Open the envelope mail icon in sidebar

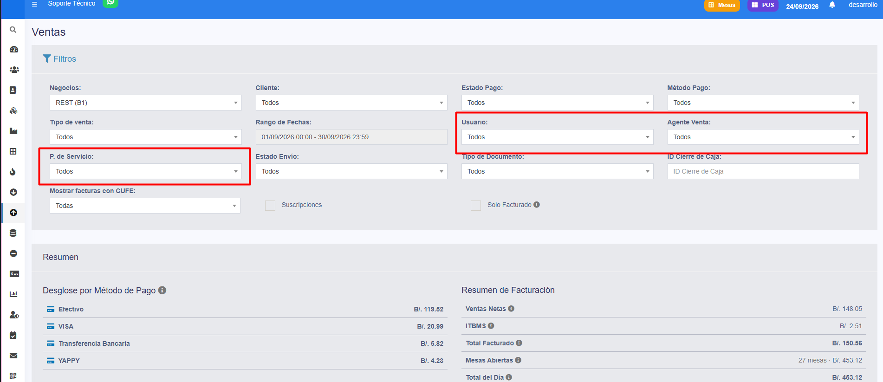click(x=13, y=356)
